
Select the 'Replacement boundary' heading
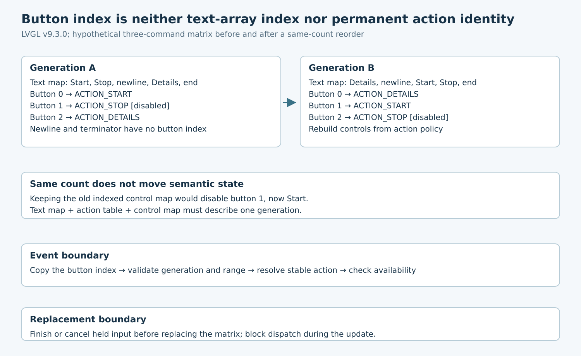point(88,319)
